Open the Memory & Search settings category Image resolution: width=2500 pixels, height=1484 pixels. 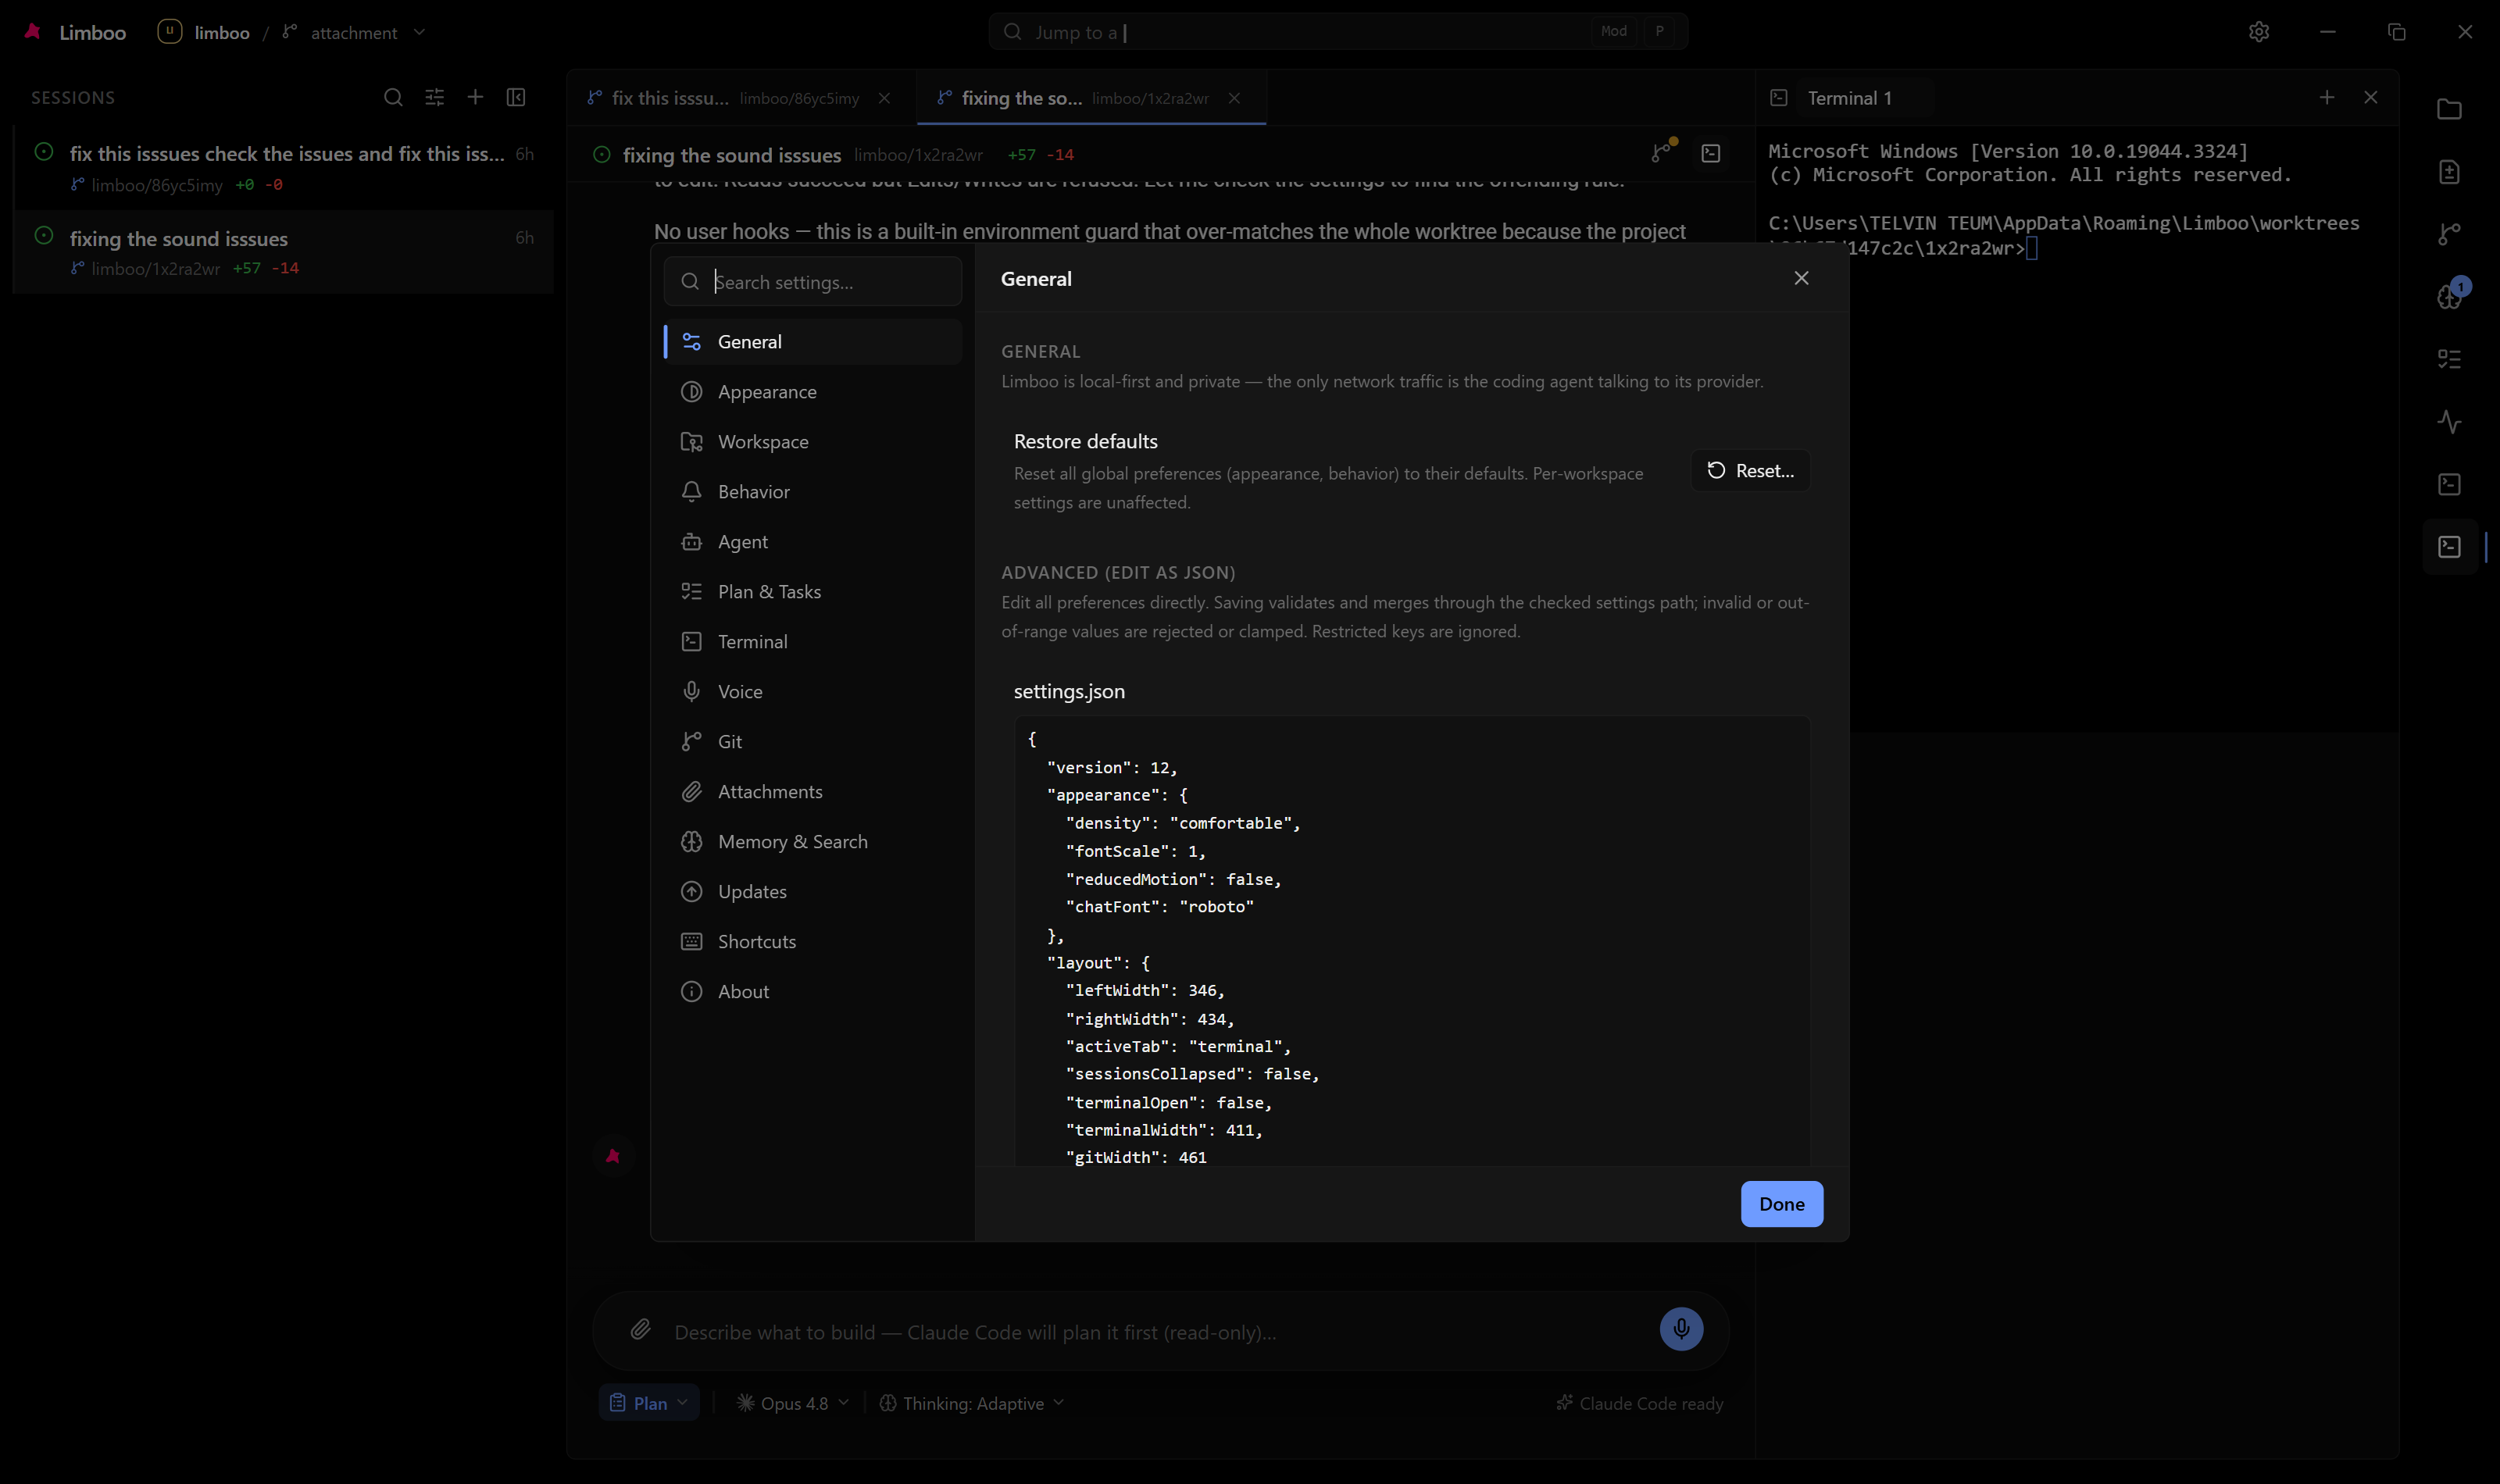click(x=812, y=841)
